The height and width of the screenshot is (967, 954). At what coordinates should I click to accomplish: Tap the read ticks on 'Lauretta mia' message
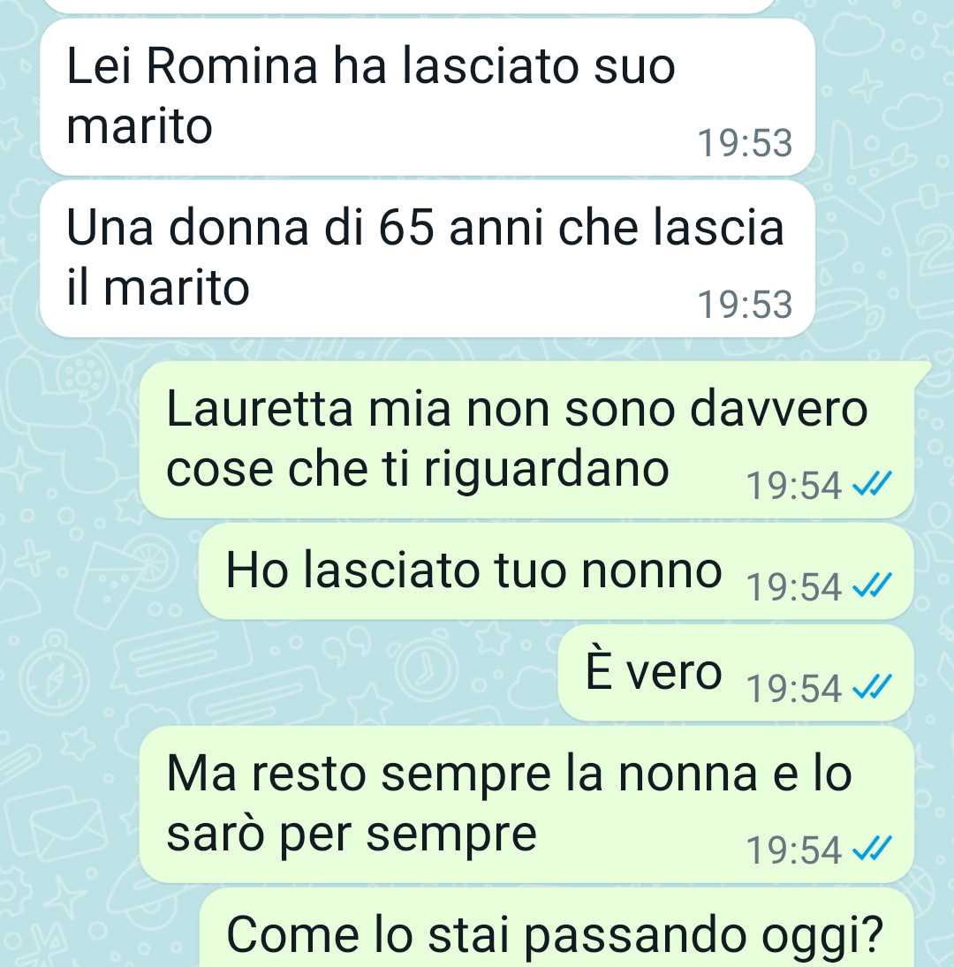click(872, 484)
